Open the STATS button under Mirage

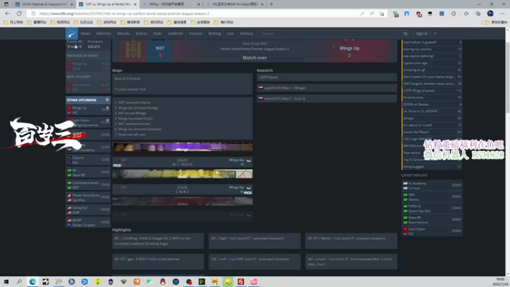182,160
